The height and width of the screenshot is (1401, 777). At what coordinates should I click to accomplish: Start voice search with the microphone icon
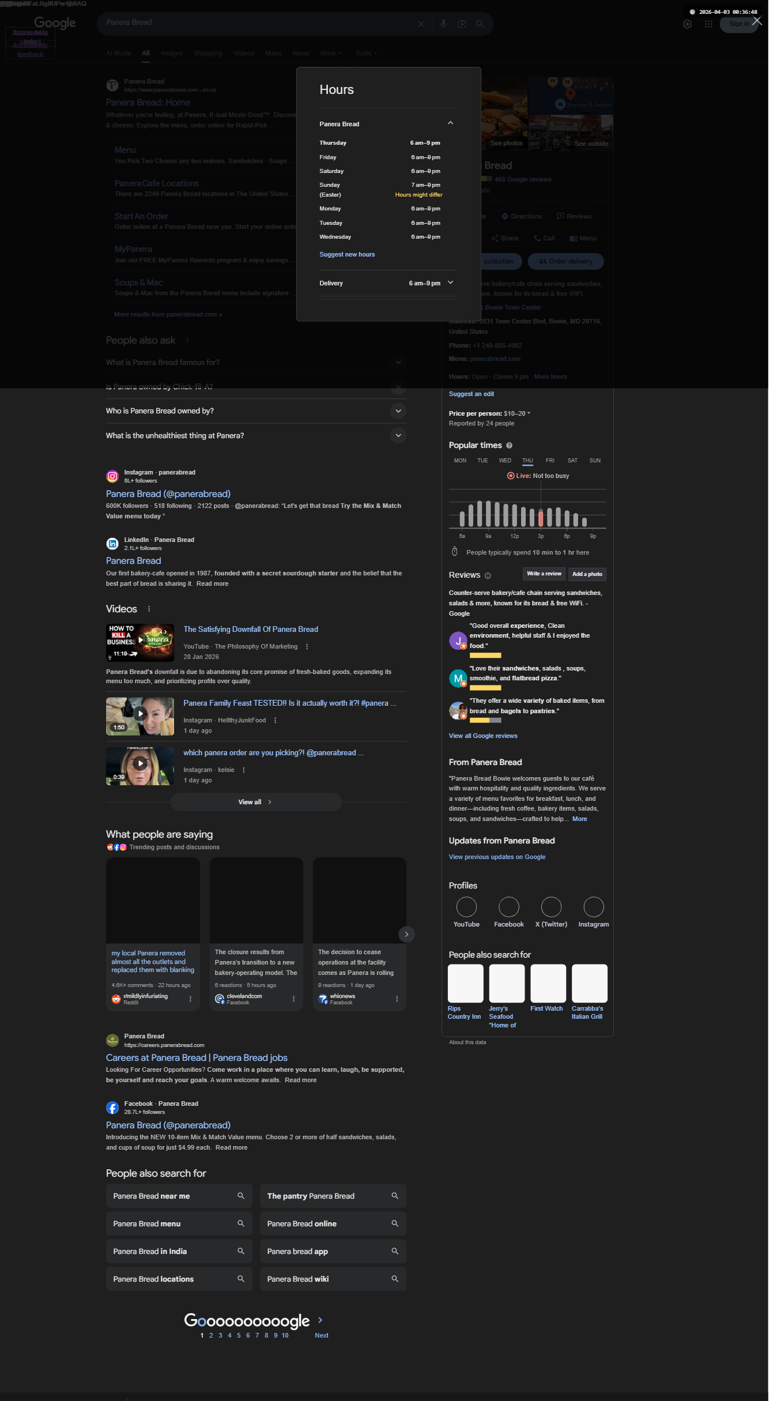(443, 24)
